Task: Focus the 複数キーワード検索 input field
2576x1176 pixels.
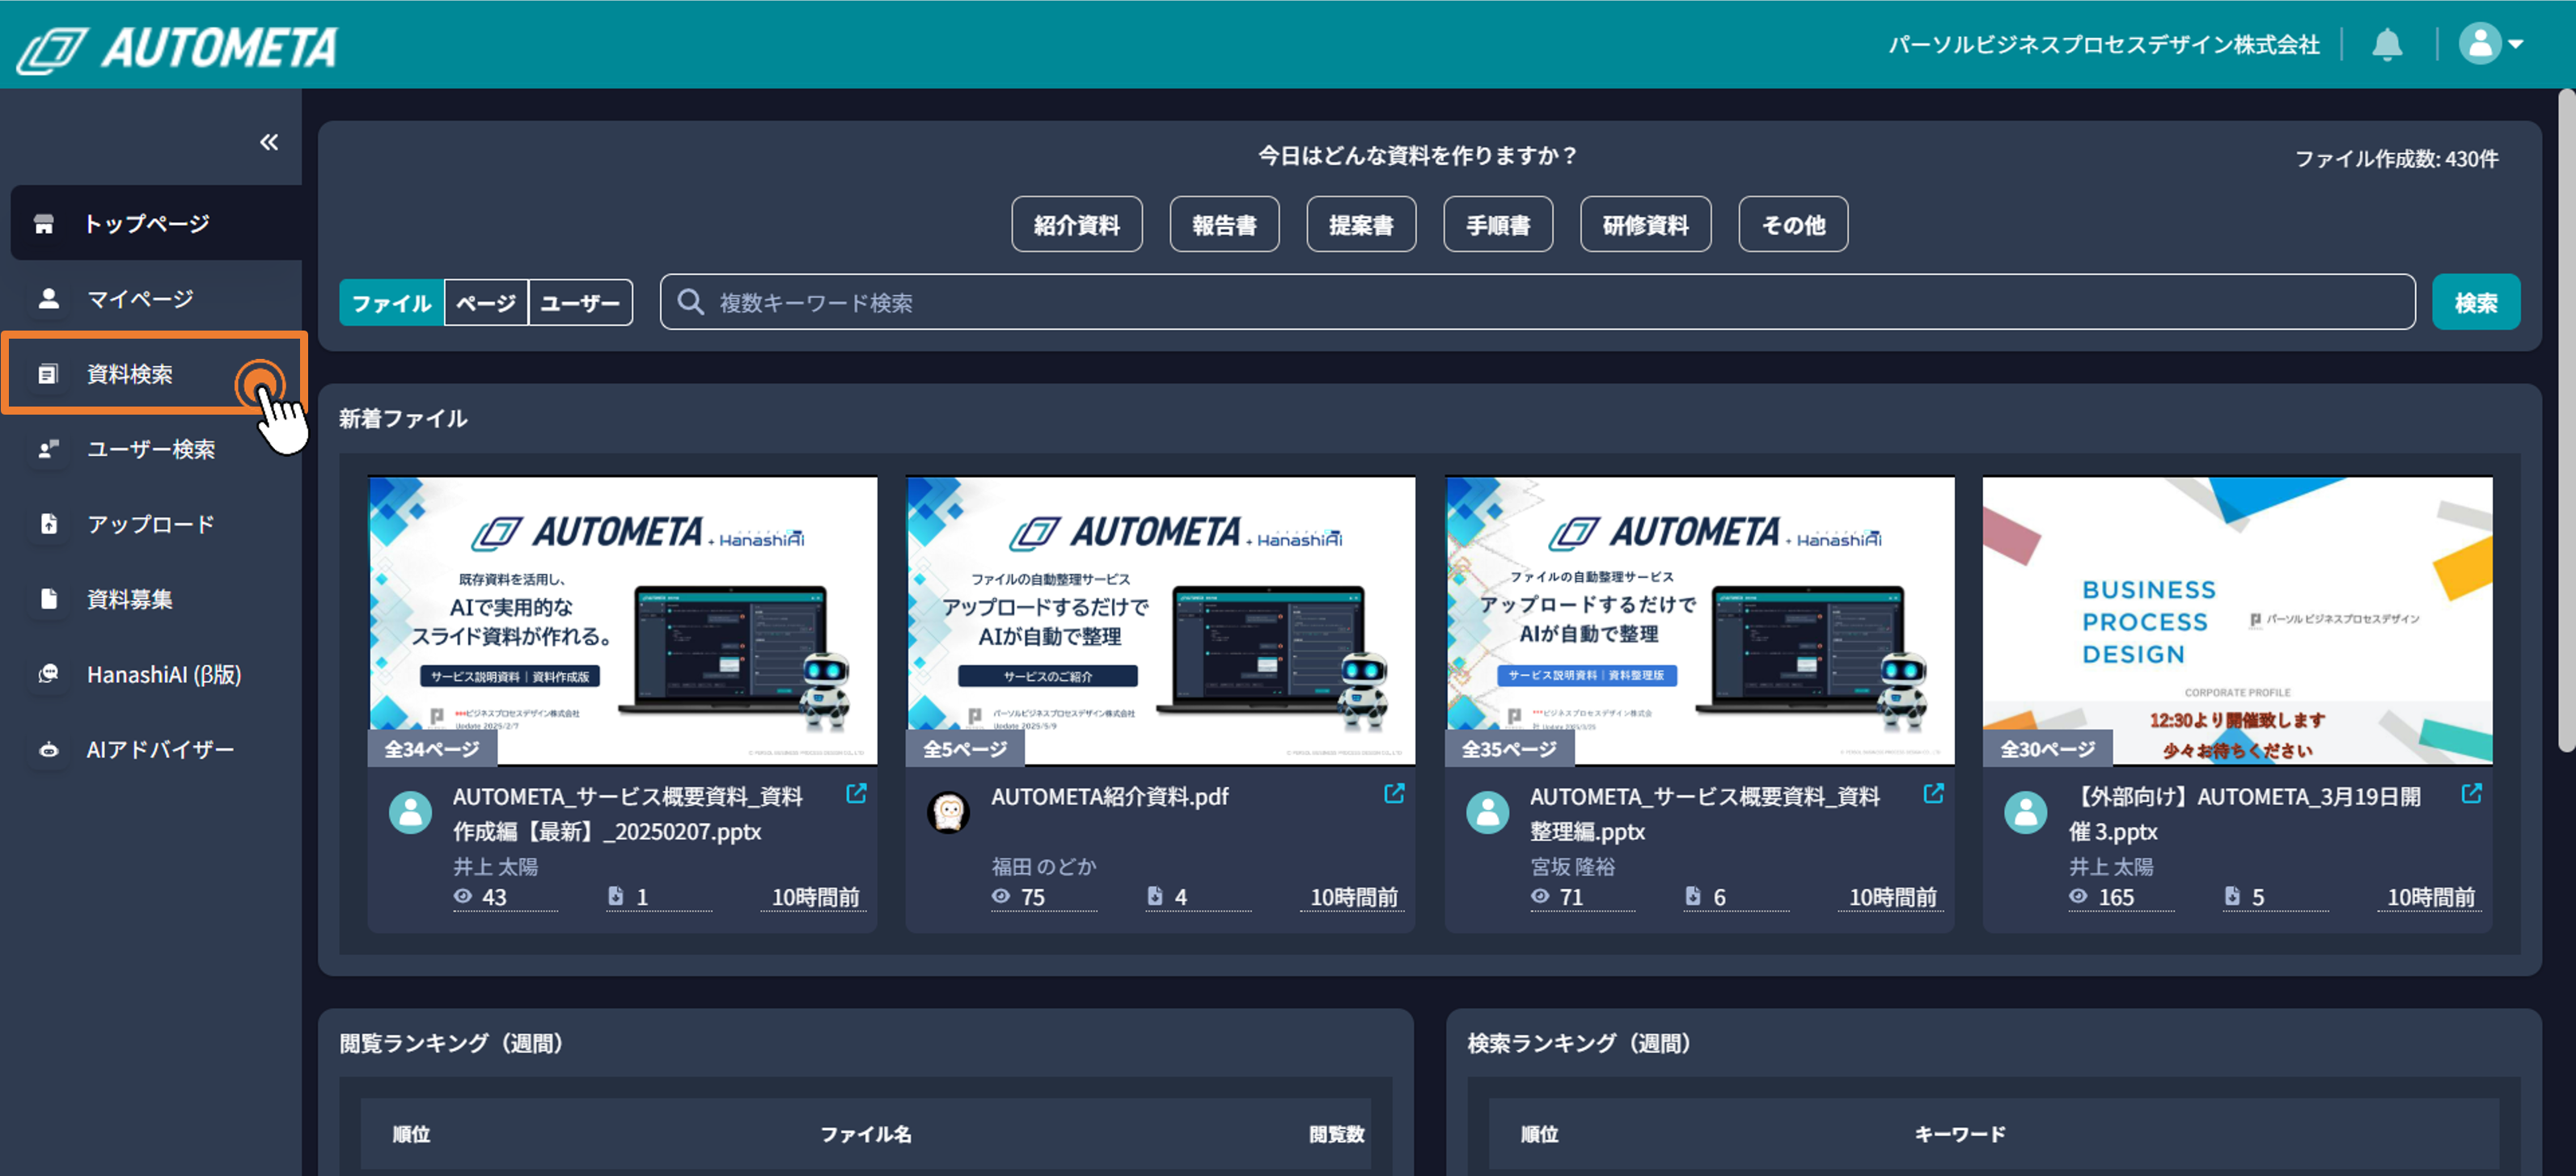Action: click(1537, 301)
